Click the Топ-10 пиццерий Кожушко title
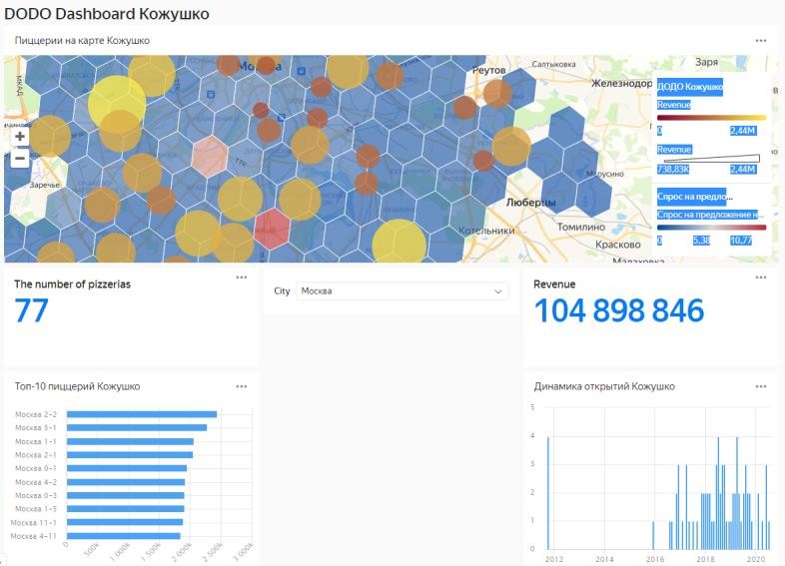The image size is (785, 566). click(x=77, y=386)
